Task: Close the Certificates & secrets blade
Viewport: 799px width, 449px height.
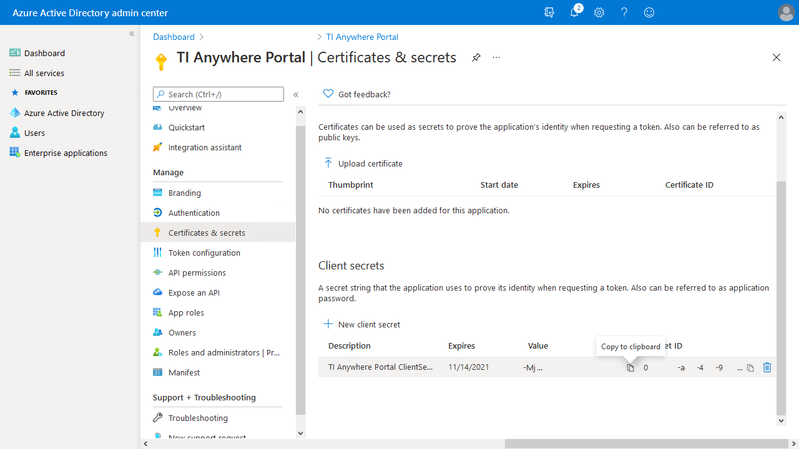Action: 777,57
